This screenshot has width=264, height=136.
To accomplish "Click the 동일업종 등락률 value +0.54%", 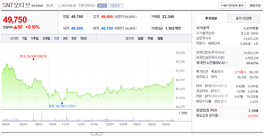I will (253, 116).
